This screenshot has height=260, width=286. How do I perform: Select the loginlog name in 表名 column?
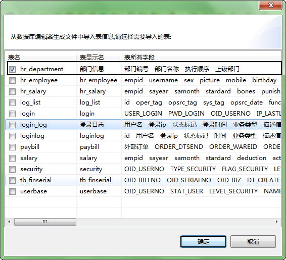pos(32,136)
